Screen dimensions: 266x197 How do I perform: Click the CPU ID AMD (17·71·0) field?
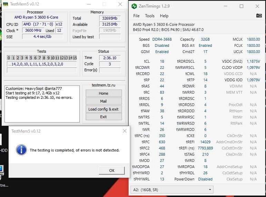coord(38,24)
